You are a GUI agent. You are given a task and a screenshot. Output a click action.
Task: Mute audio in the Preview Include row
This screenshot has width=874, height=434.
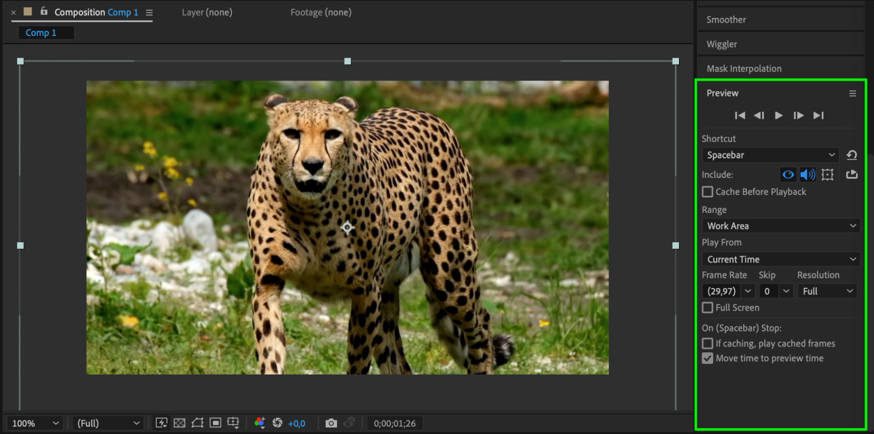click(807, 175)
